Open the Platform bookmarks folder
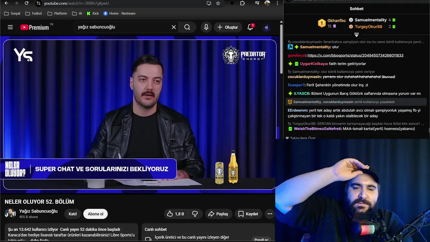Viewport: 430px width, 242px height. pyautogui.click(x=57, y=13)
